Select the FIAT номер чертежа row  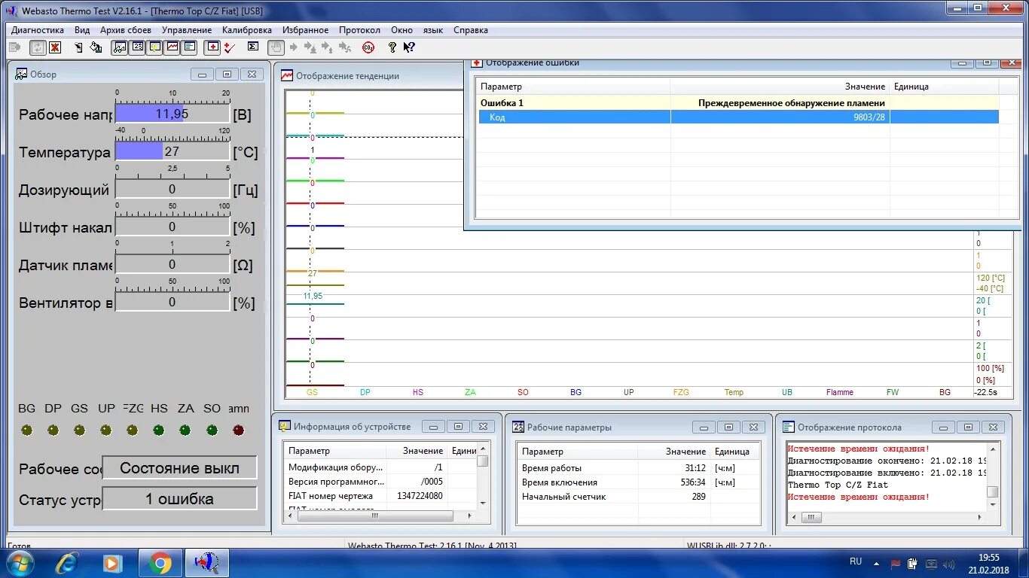(x=380, y=496)
